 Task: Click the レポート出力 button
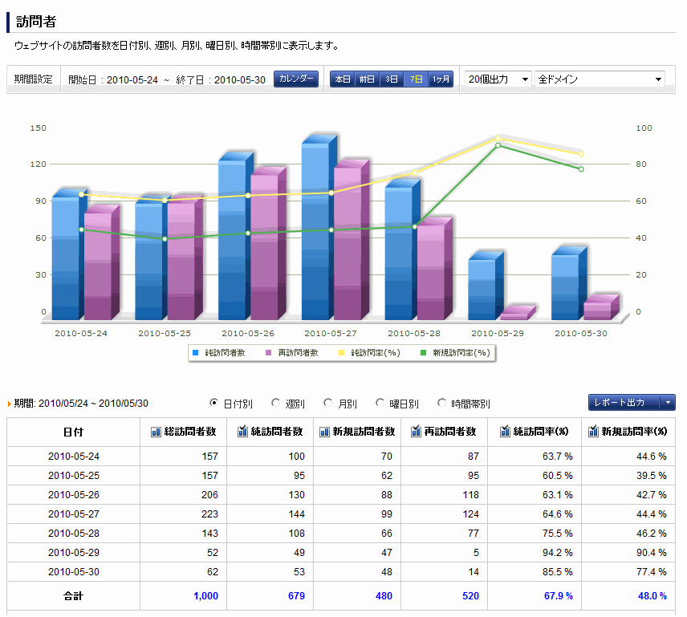pos(624,403)
